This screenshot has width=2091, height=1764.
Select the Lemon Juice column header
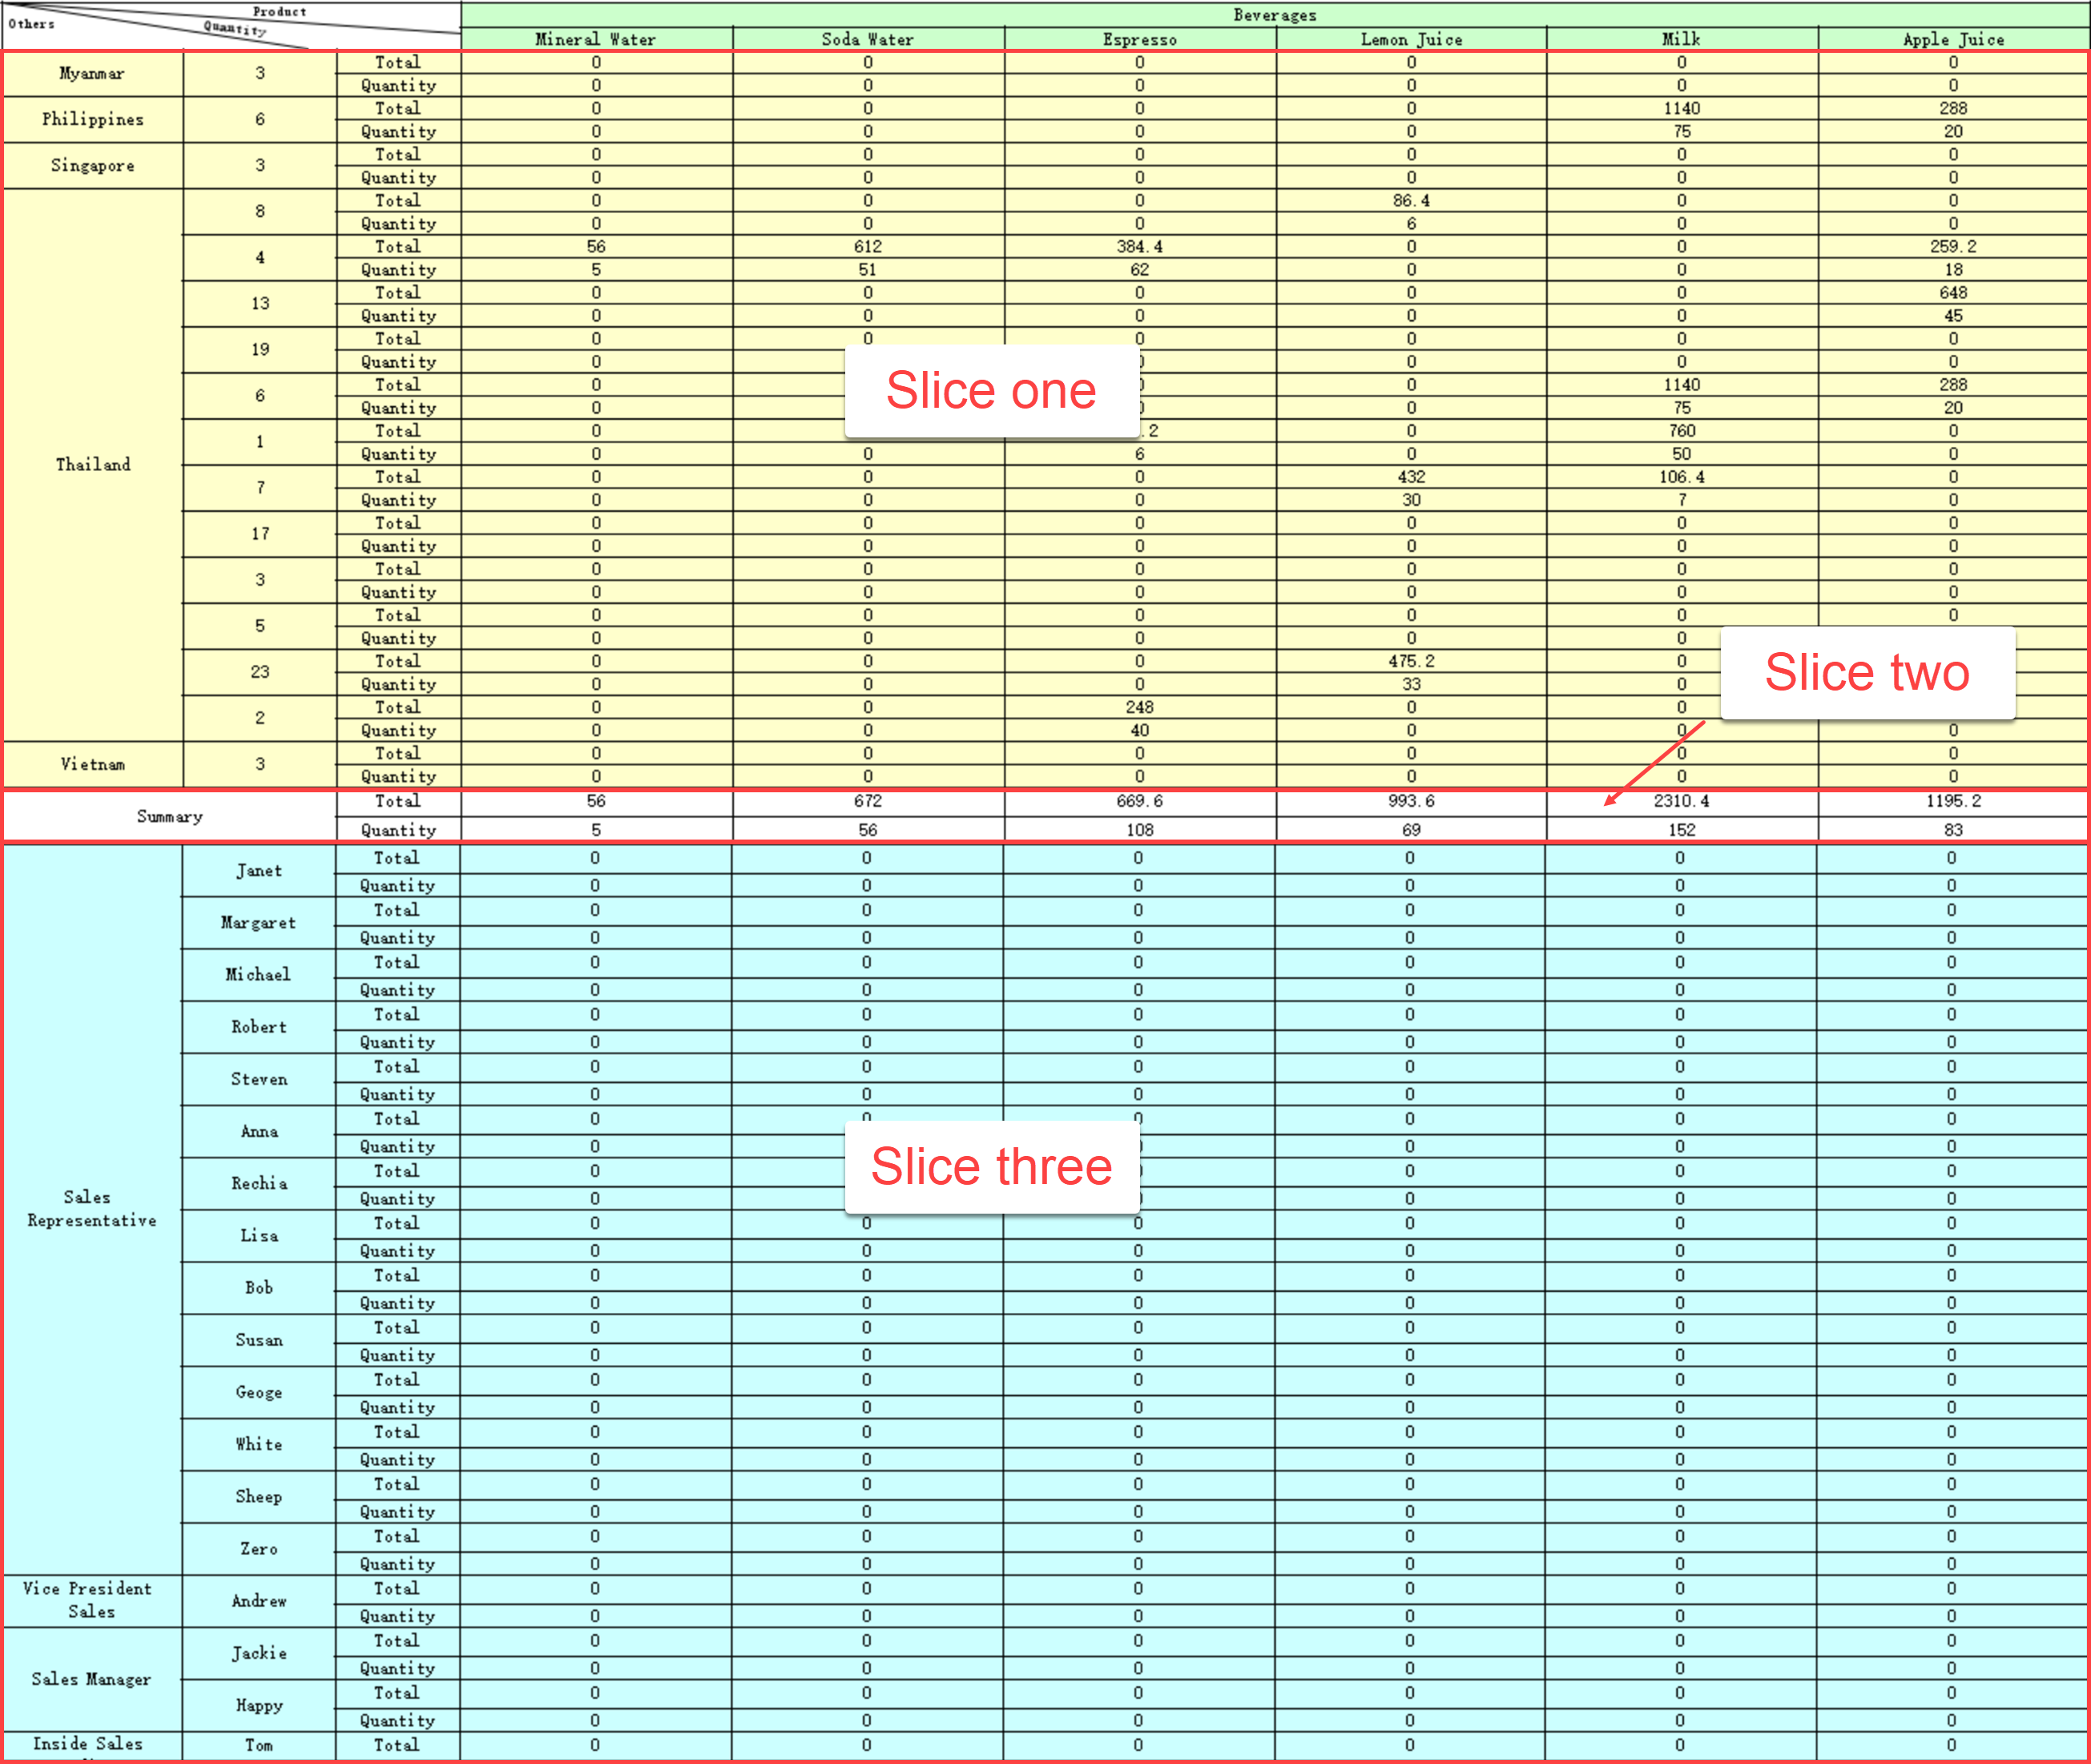(1410, 39)
